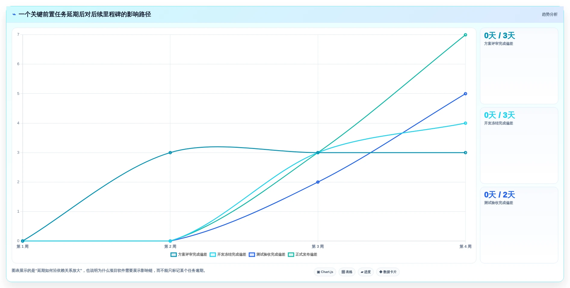This screenshot has width=570, height=288.
Task: Select the zero-value point at 第 1 周
Action: pyautogui.click(x=23, y=241)
